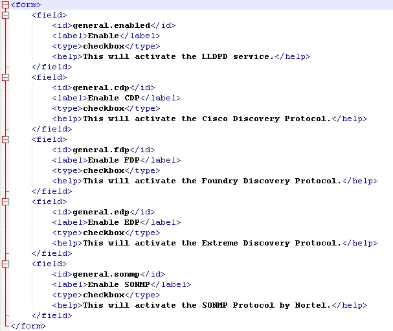Click the Foundry Discovery Protocol help line
Image resolution: width=393 pixels, height=331 pixels.
[212, 181]
